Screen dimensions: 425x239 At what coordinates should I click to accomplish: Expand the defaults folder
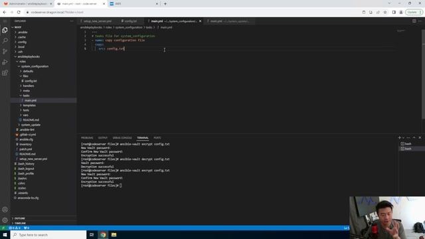[27, 71]
